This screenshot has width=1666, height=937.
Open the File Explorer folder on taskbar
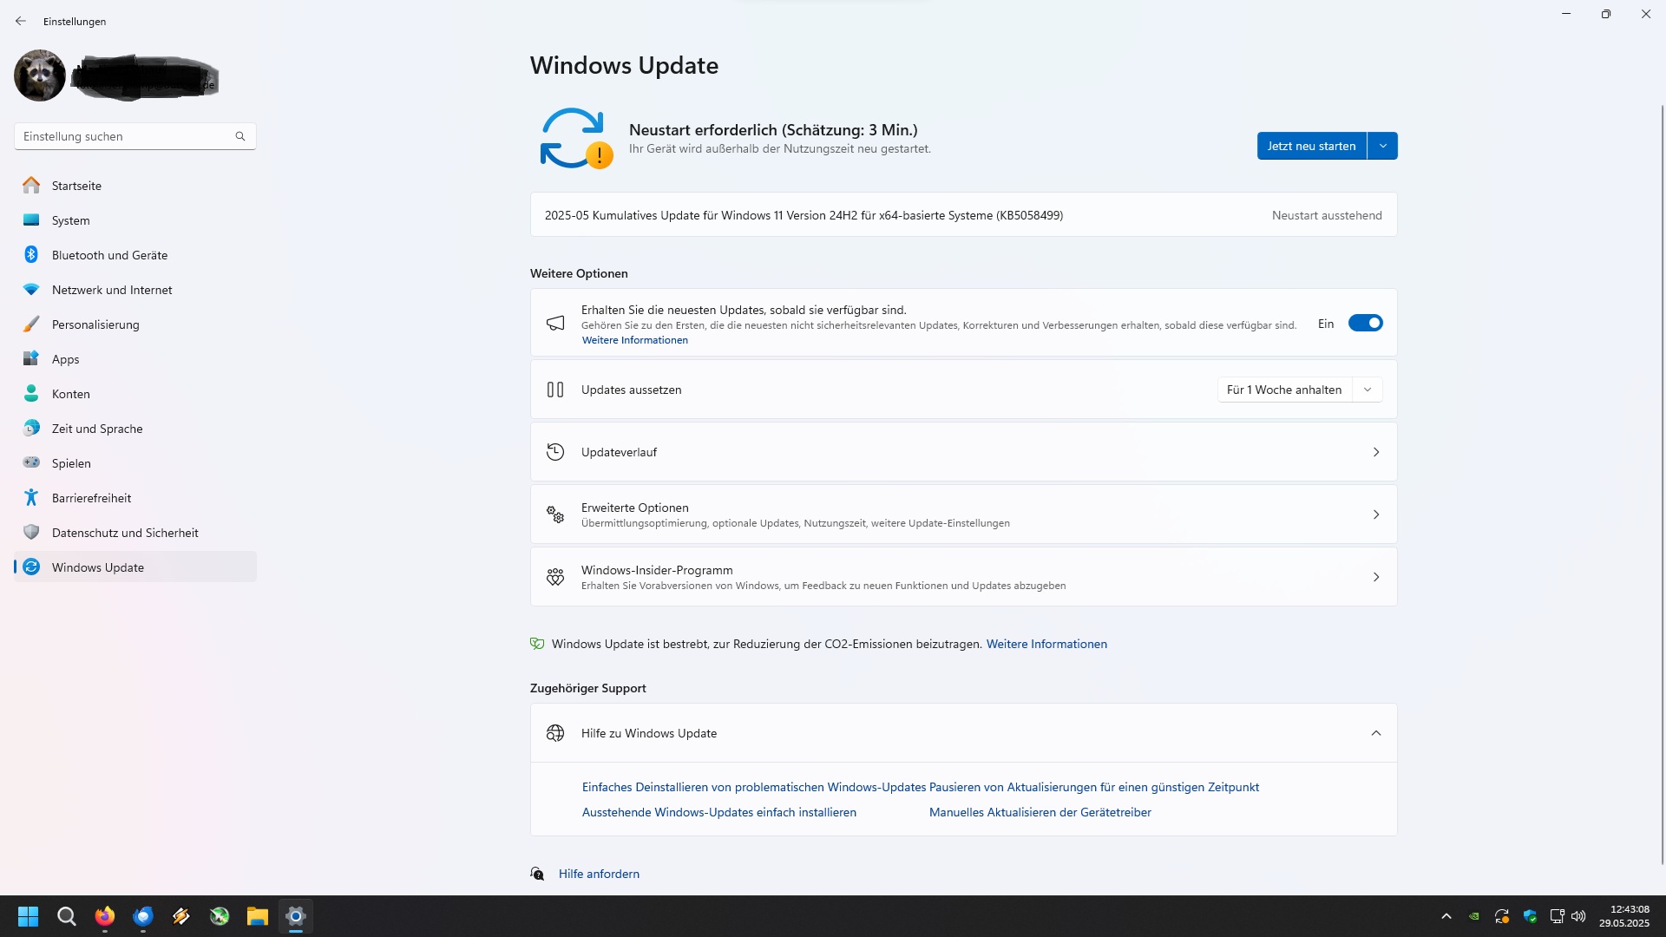coord(258,916)
